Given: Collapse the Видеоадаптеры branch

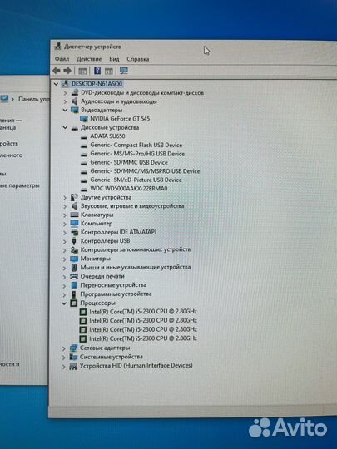Looking at the screenshot, I should coord(65,111).
